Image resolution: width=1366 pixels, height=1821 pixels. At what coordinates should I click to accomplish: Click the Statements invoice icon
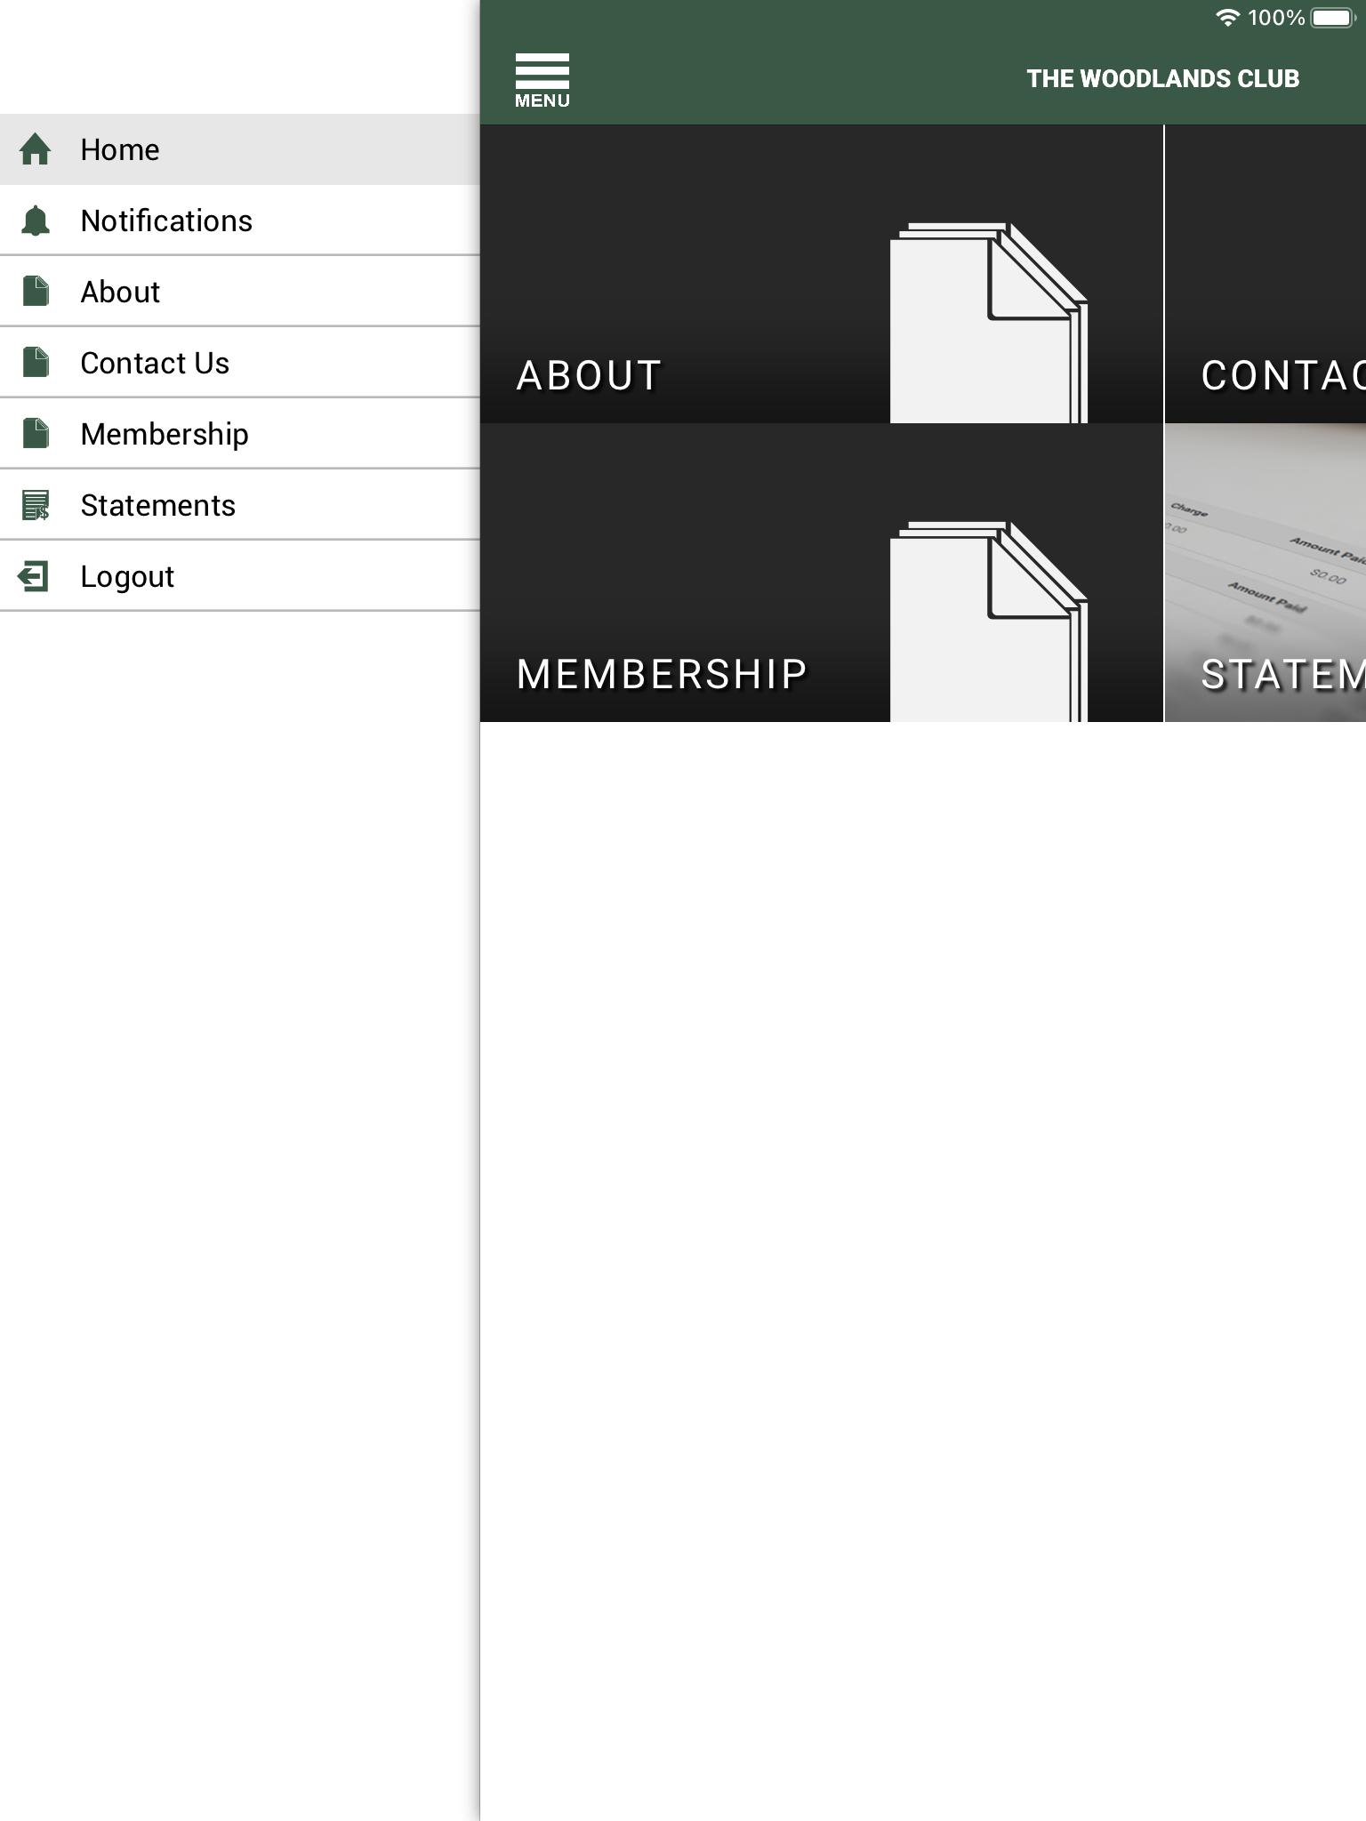click(x=36, y=505)
